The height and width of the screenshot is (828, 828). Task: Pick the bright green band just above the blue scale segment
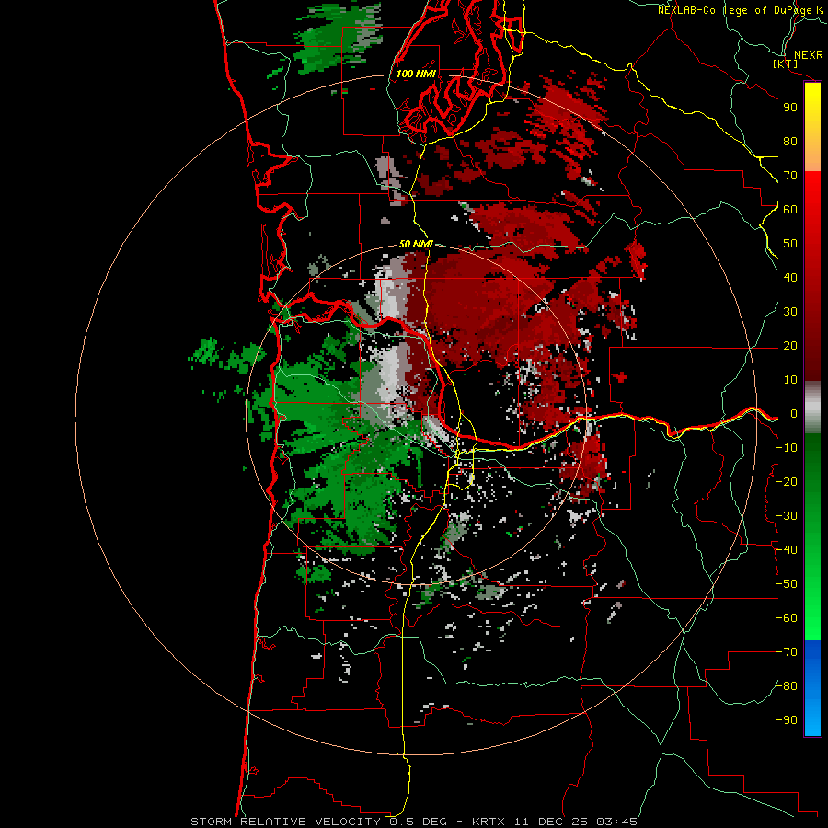click(812, 623)
